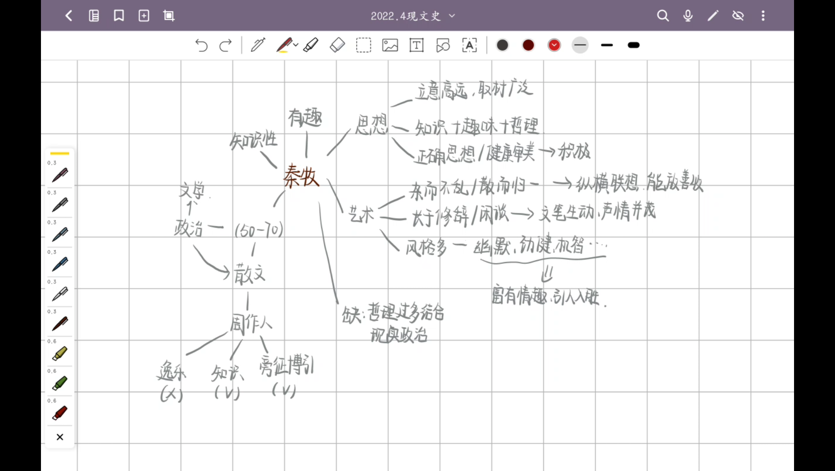This screenshot has height=471, width=835.
Task: Select the third 0.3 dark pen preset
Action: point(60,235)
